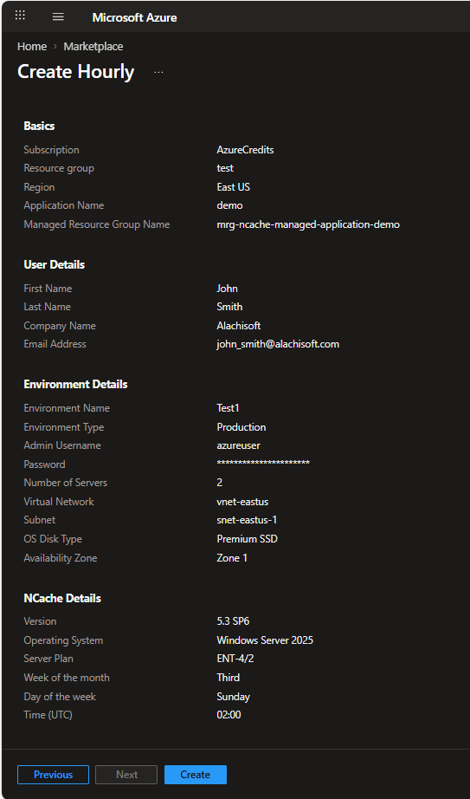The image size is (470, 799).
Task: Click the 'Operating System' label
Action: pos(63,640)
